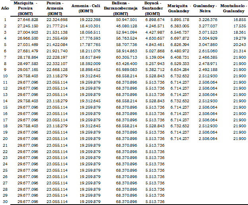The image size is (248, 205).
Task: Select the value 28.497.583 in year 8
Action: click(28, 63)
